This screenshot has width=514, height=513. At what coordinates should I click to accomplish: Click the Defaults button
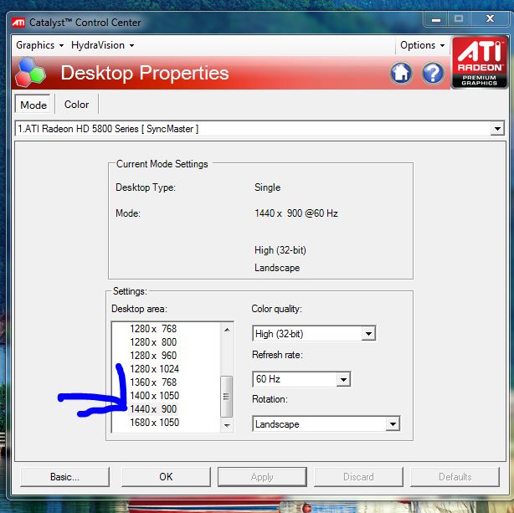coord(455,477)
